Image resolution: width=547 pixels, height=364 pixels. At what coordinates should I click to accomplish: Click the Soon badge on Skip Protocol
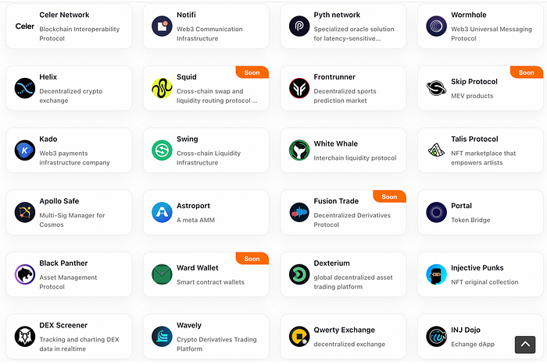pos(526,72)
